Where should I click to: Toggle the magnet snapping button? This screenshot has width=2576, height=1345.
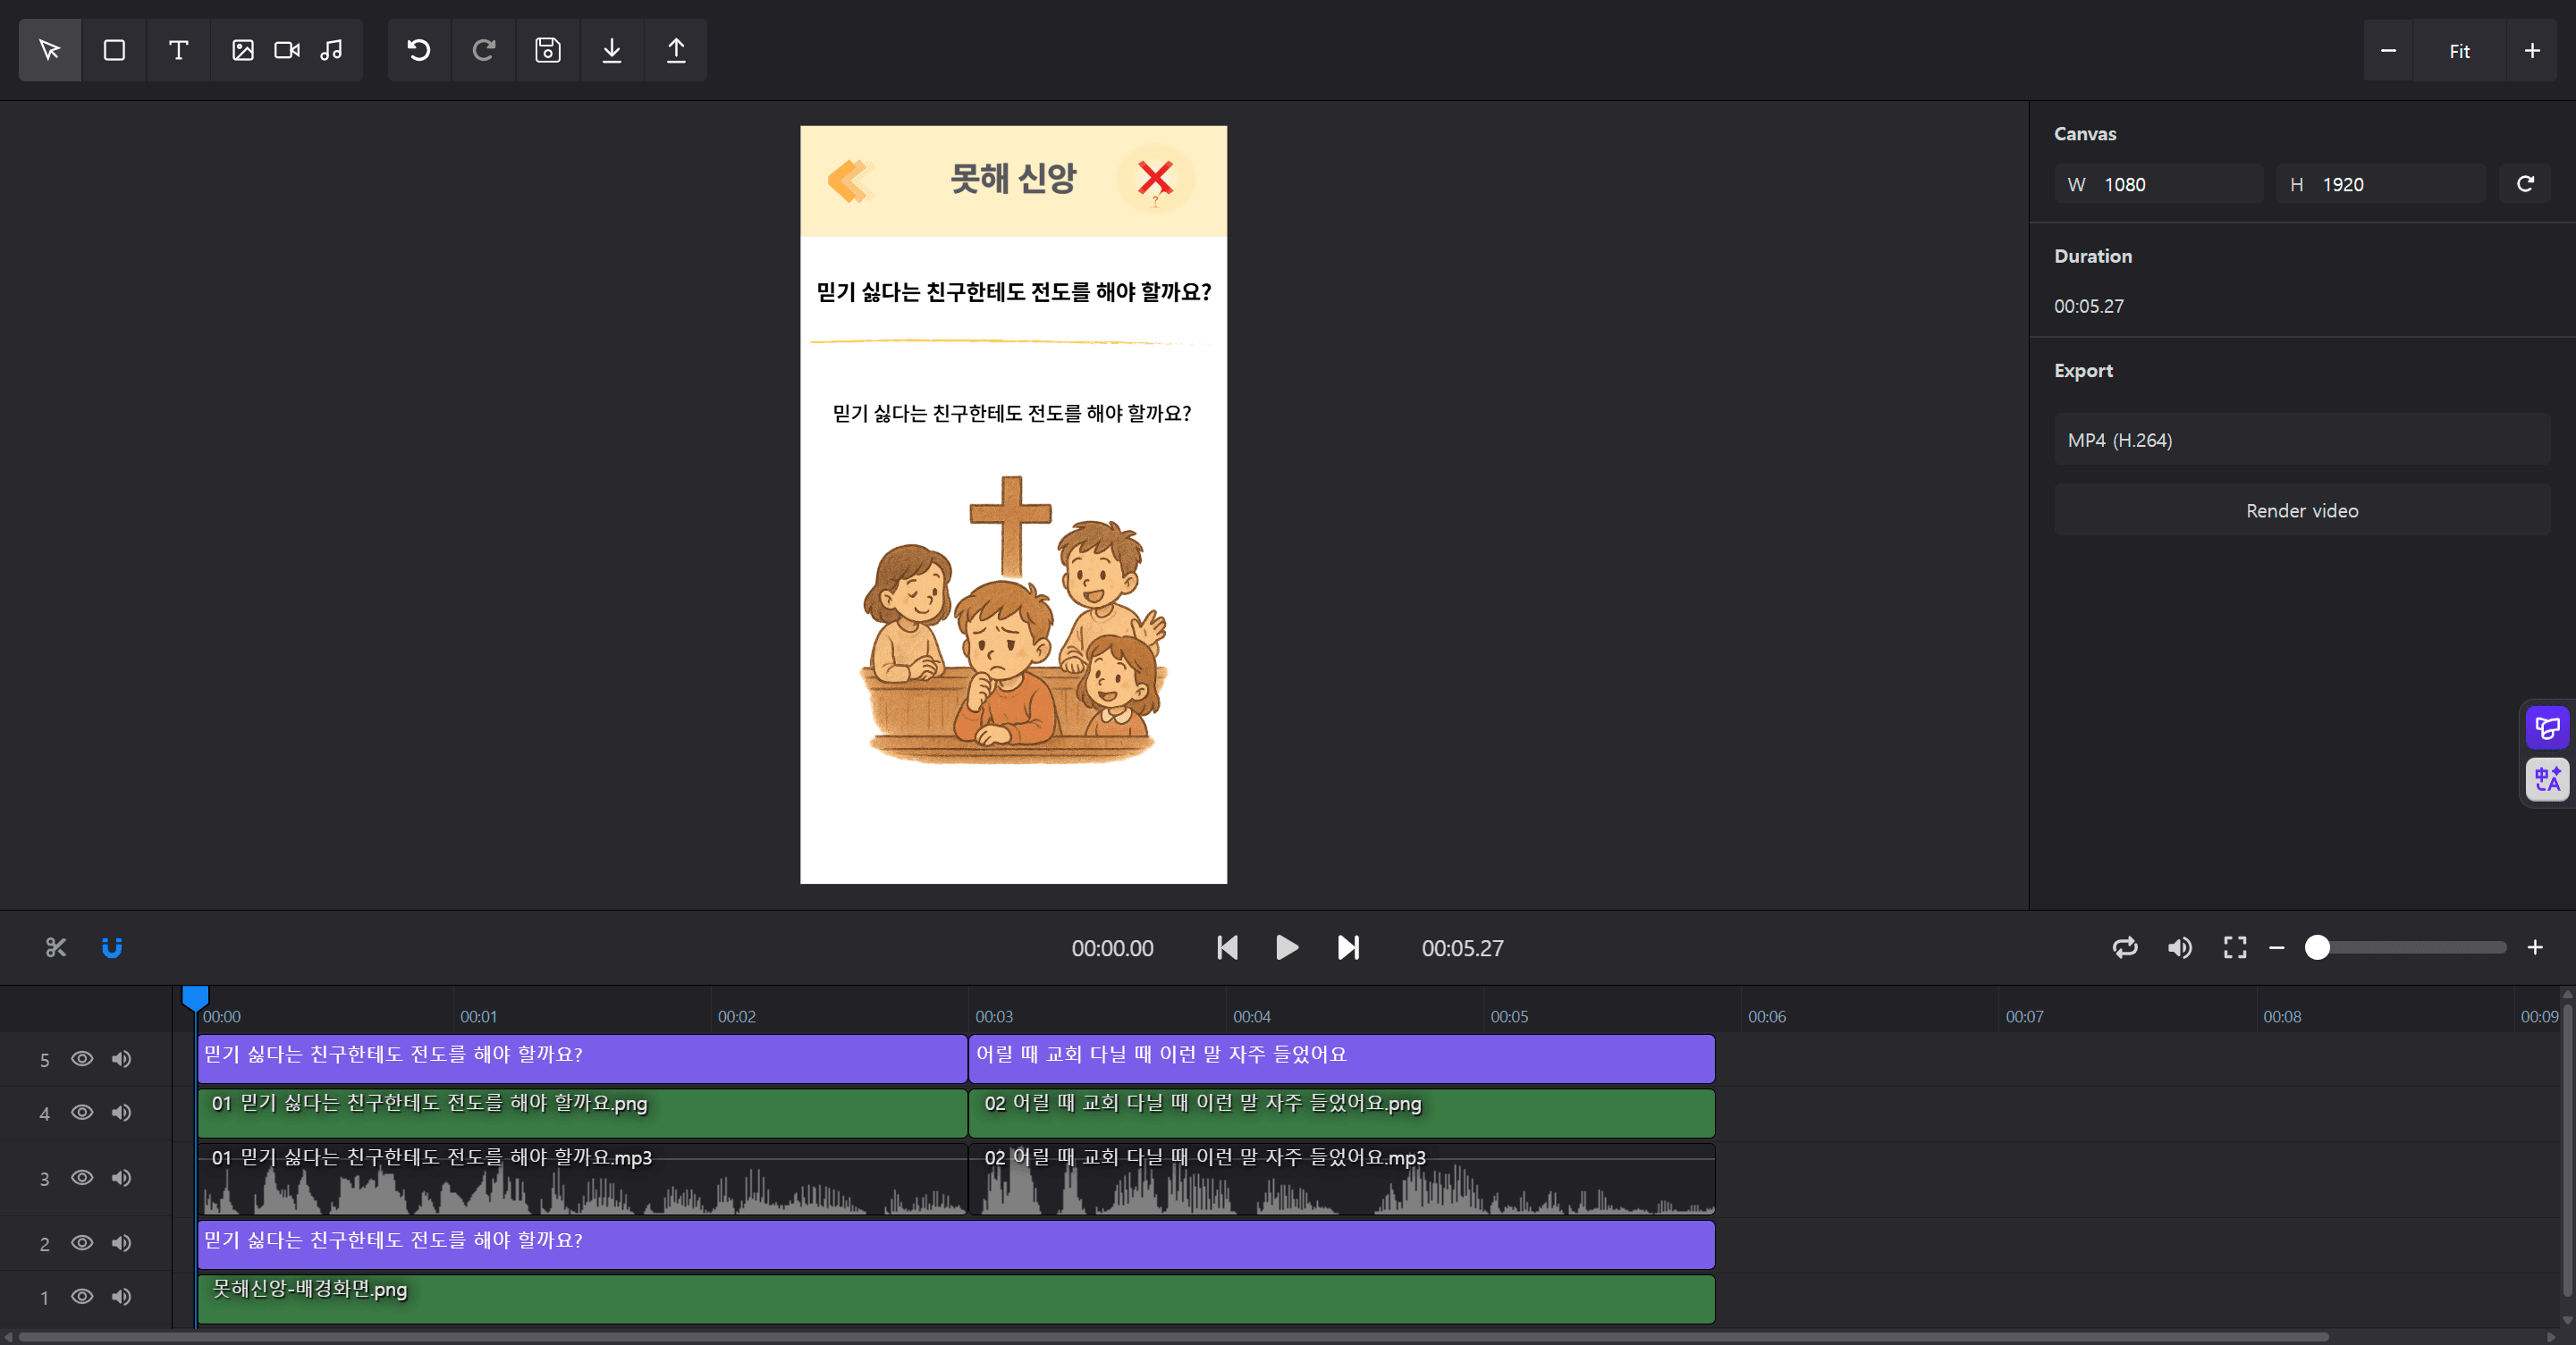pyautogui.click(x=112, y=947)
